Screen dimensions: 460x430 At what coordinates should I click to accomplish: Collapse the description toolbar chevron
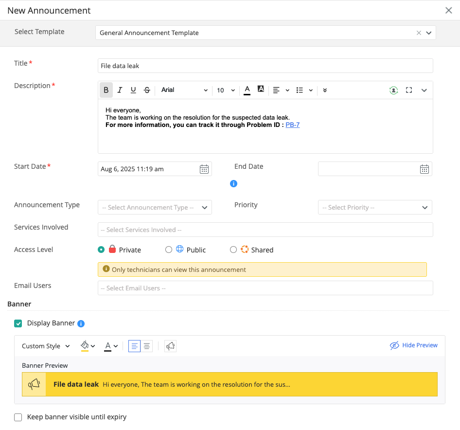click(x=424, y=90)
